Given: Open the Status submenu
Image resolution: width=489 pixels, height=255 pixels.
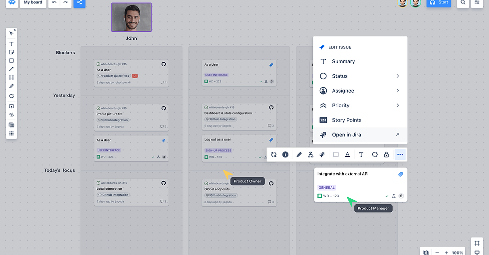Looking at the screenshot, I should pyautogui.click(x=360, y=76).
